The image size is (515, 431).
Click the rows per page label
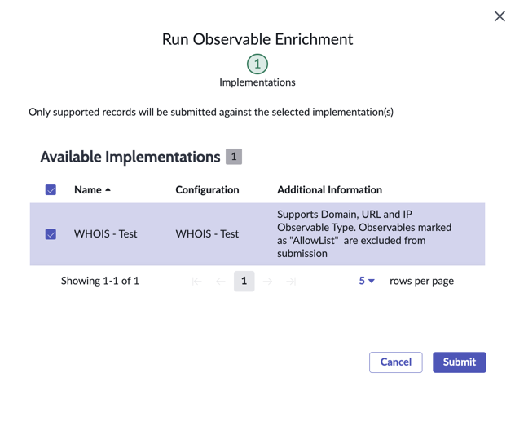(421, 282)
